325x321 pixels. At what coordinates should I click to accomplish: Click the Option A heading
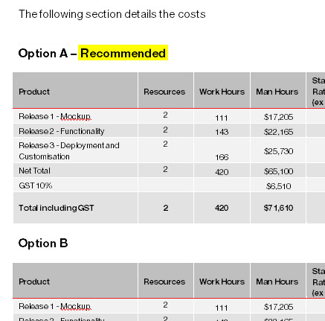(x=92, y=53)
